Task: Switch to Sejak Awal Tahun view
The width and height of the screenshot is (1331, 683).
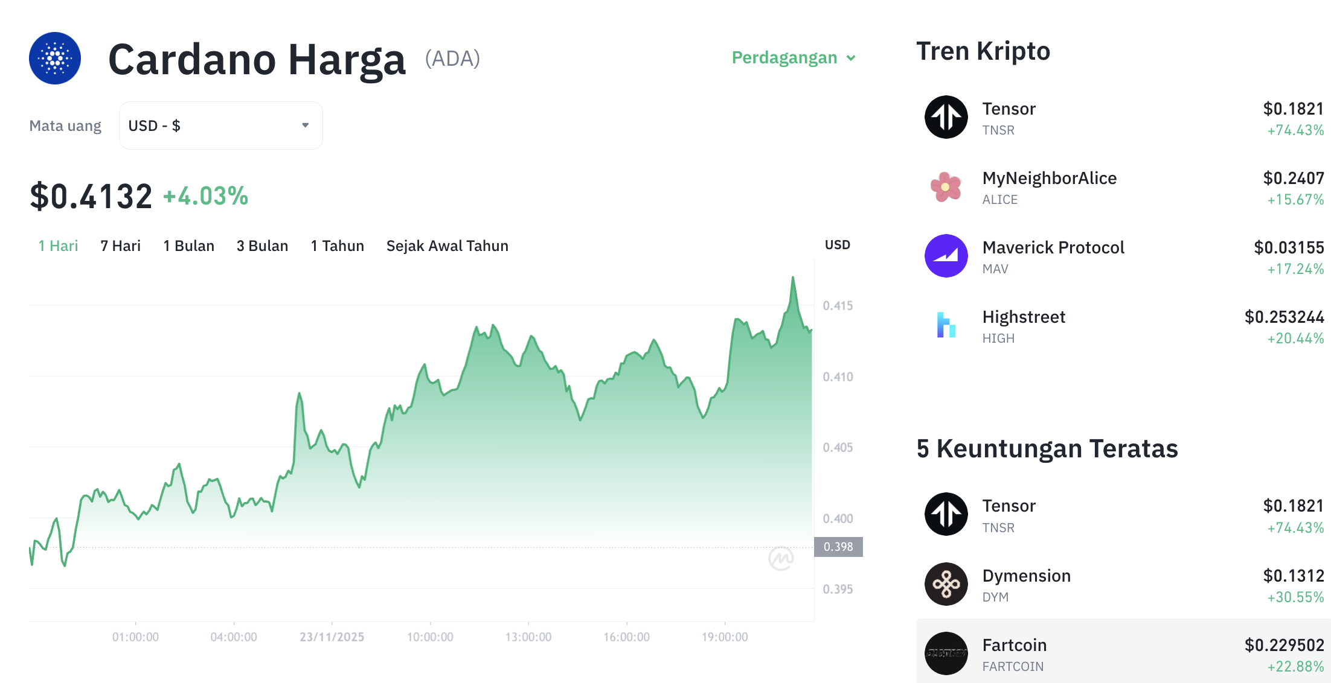Action: coord(447,246)
